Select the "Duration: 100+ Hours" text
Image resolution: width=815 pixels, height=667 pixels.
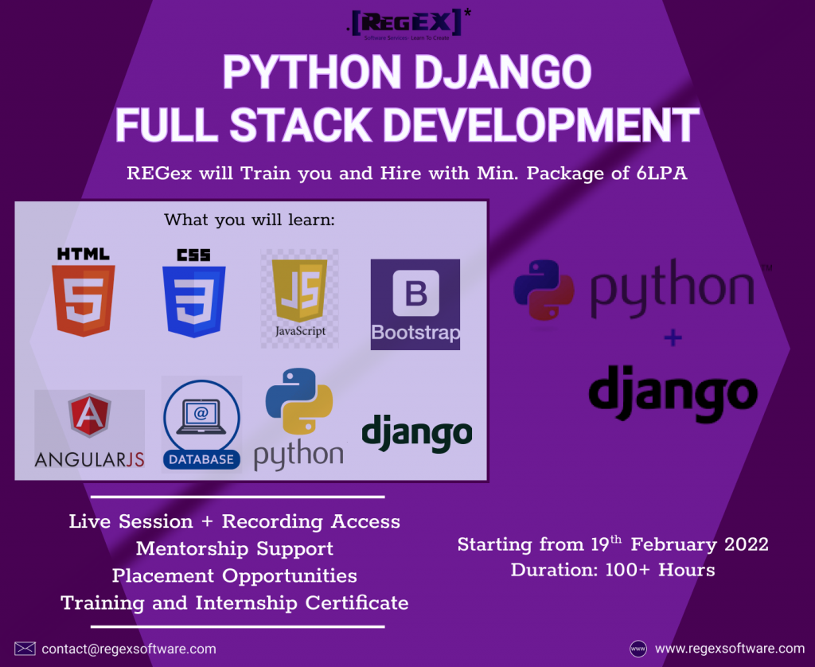tap(613, 570)
